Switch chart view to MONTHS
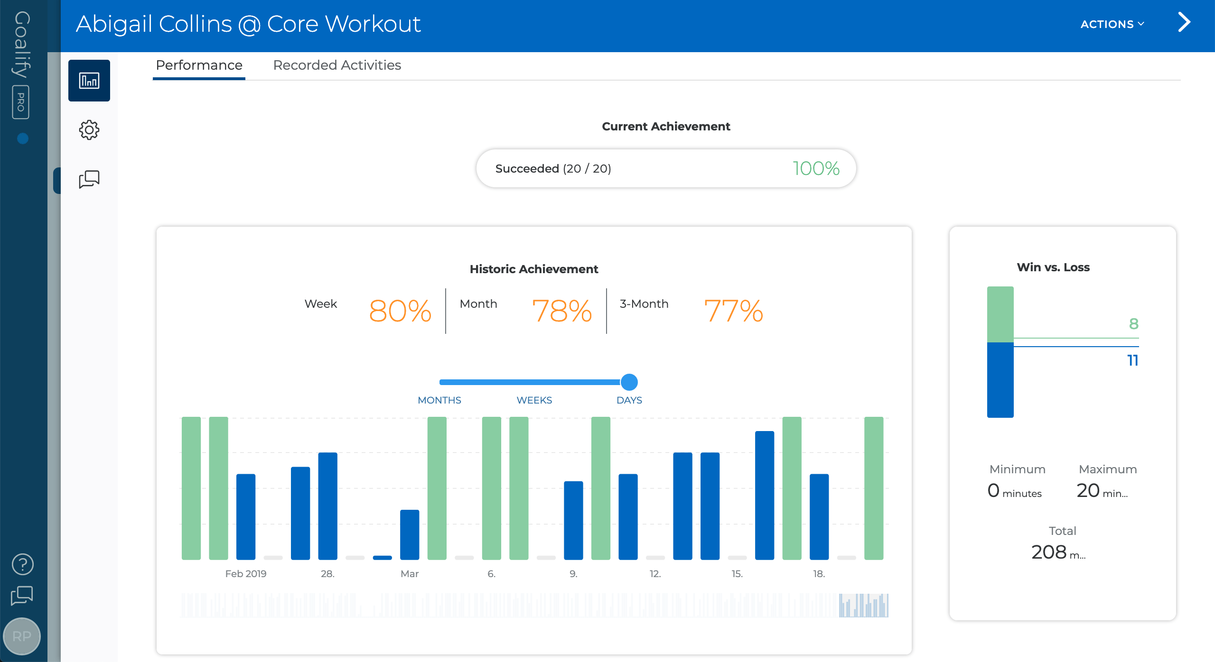 click(439, 400)
